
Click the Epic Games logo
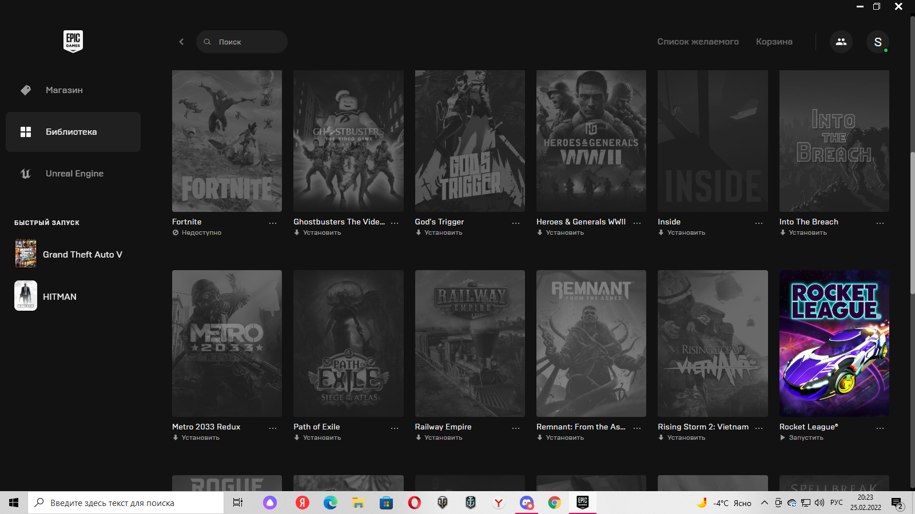[x=73, y=41]
